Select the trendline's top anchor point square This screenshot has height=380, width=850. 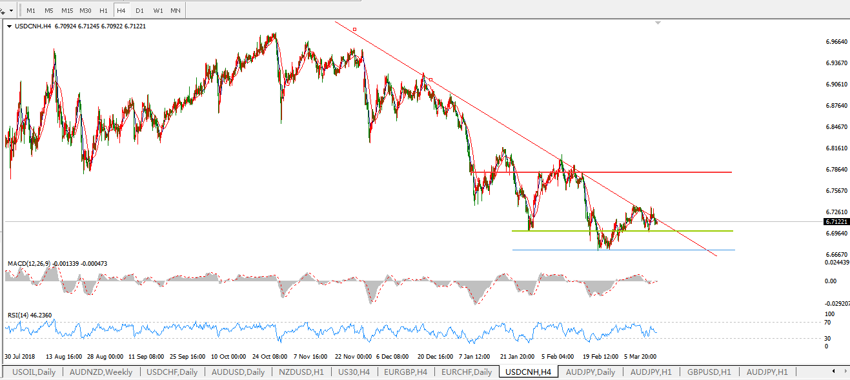coord(354,29)
